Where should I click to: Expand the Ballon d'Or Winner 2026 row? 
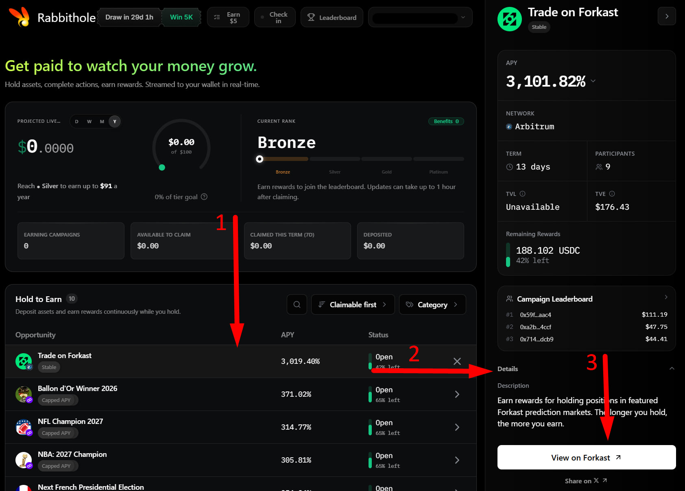457,394
